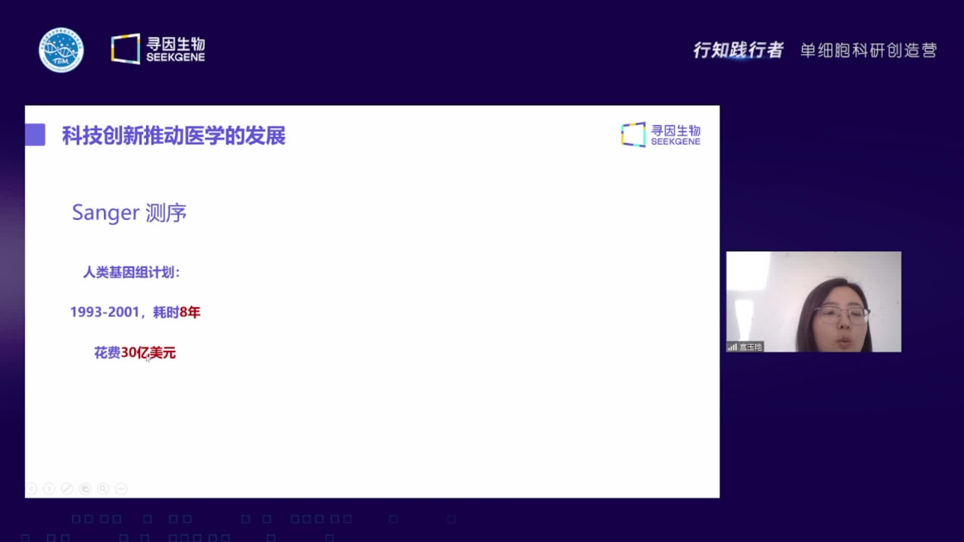Viewport: 964px width, 542px height.
Task: Click the SEEKGENE logo on the slide
Action: click(661, 134)
